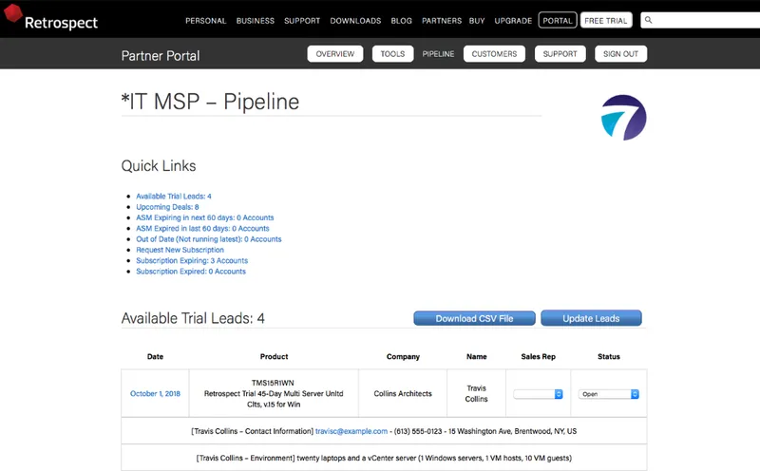
Task: Click the Retrospect red cube logo
Action: tap(13, 13)
